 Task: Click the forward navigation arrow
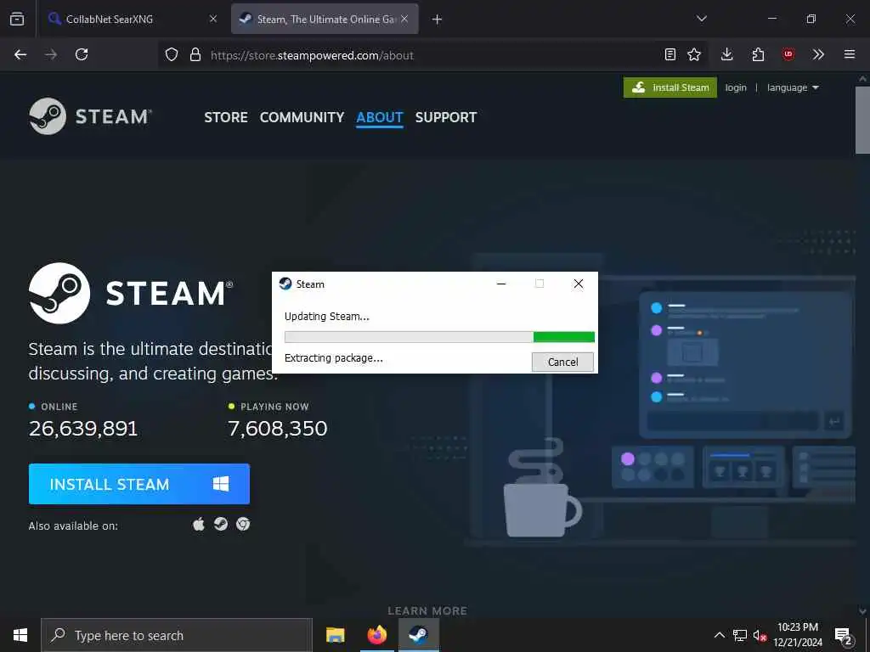(51, 54)
